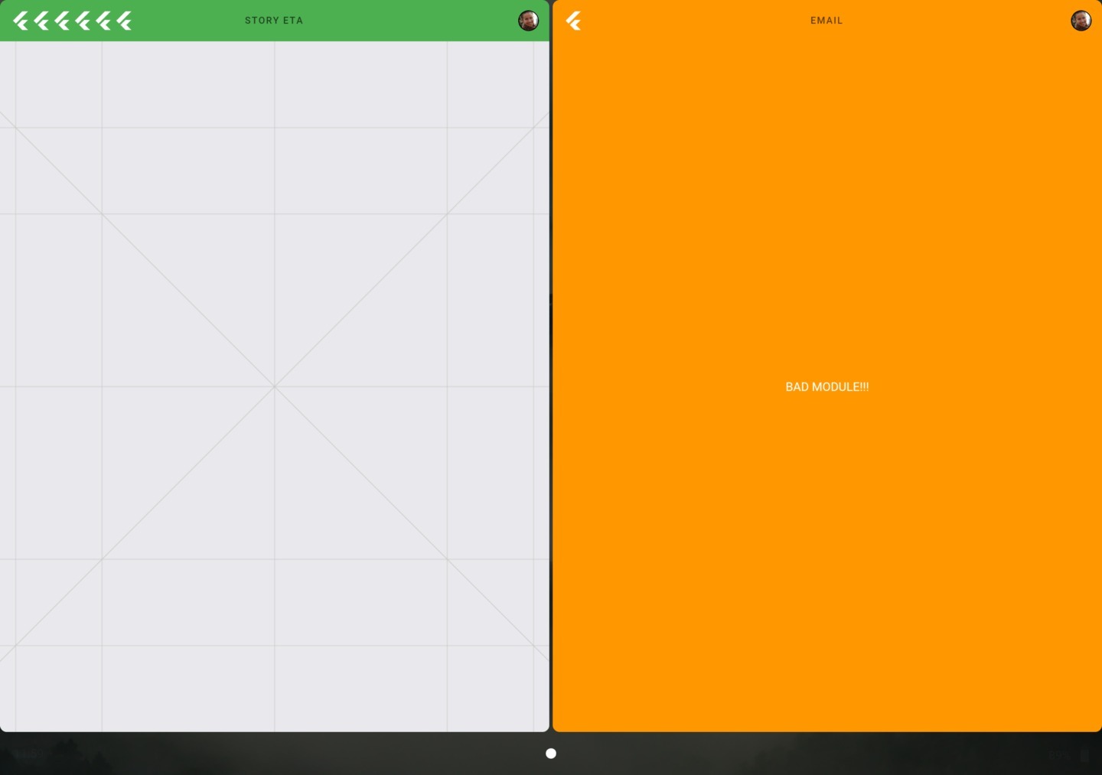Click the battery percentage in bottom bar
1102x775 pixels.
pos(1058,755)
